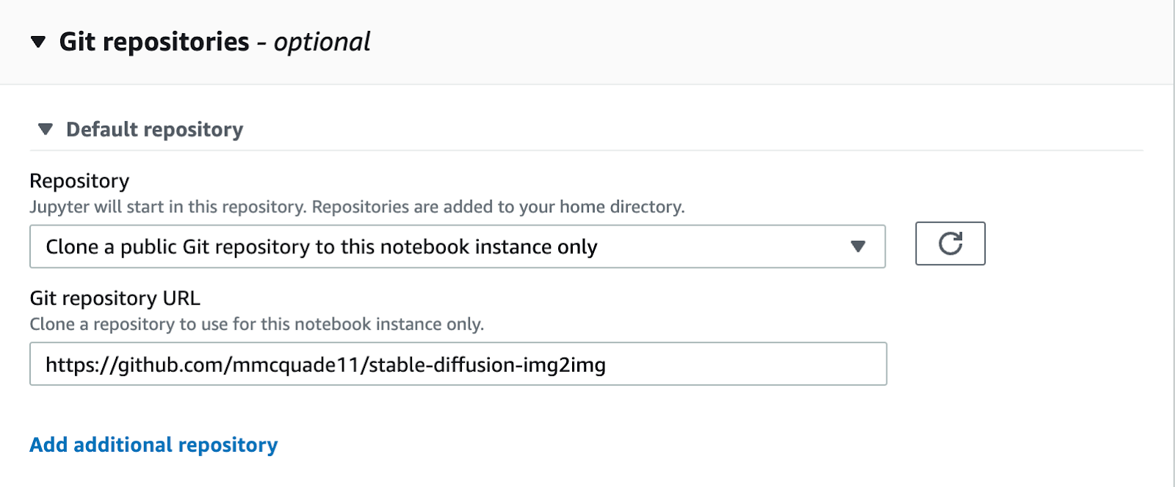This screenshot has width=1175, height=487.
Task: Click the Git repository URL label
Action: click(115, 298)
